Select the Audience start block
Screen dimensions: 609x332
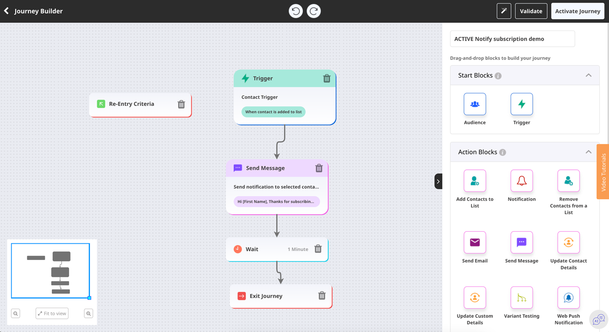(x=475, y=104)
